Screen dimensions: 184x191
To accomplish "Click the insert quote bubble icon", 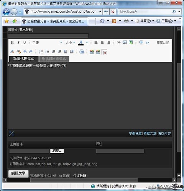I will pos(141,42).
